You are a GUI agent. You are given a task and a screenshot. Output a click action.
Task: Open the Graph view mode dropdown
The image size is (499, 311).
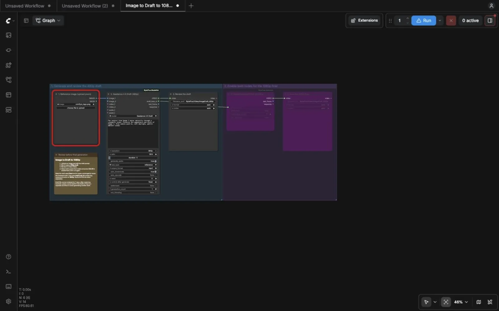click(48, 21)
